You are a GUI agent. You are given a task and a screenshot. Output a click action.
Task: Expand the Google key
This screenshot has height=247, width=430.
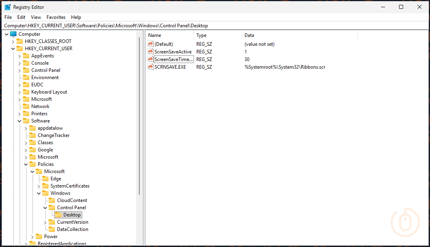coord(26,149)
